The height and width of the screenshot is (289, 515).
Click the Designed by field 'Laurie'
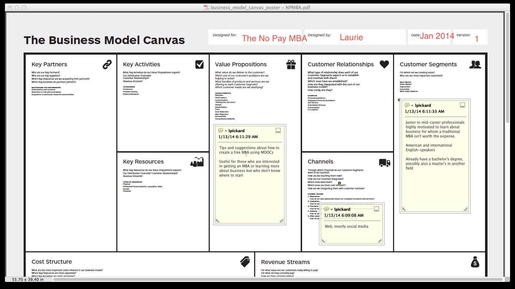(x=351, y=37)
